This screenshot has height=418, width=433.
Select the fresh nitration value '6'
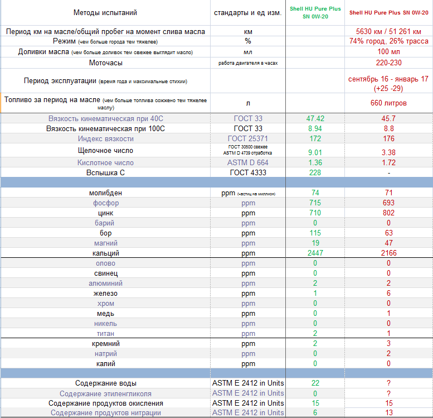[315, 413]
